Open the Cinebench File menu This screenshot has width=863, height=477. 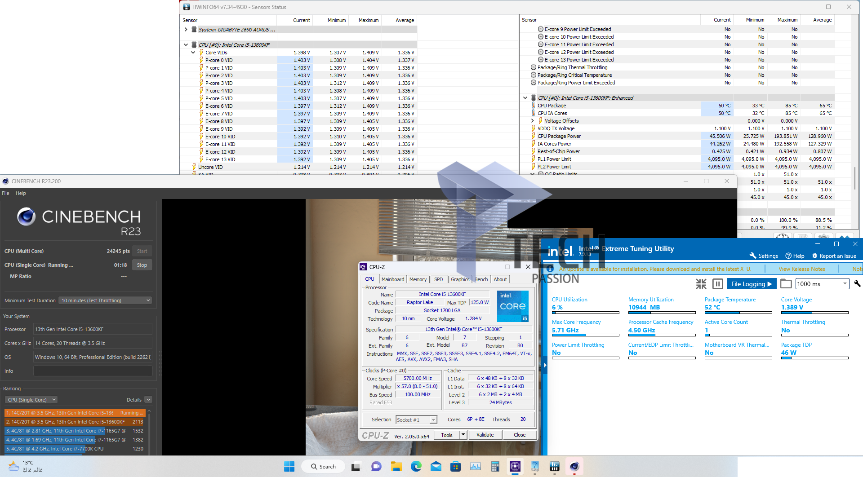pyautogui.click(x=5, y=193)
